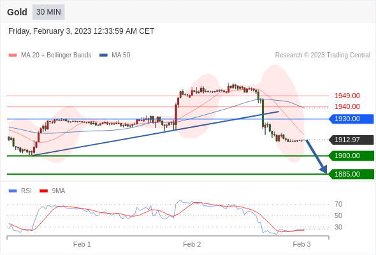Viewport: 376px width, 255px height.
Task: Select the 1885.00 support price tag
Action: (x=351, y=174)
